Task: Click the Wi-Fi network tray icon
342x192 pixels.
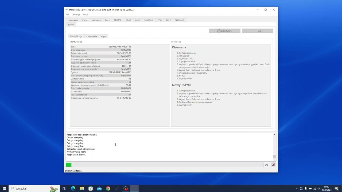Action: click(x=314, y=189)
